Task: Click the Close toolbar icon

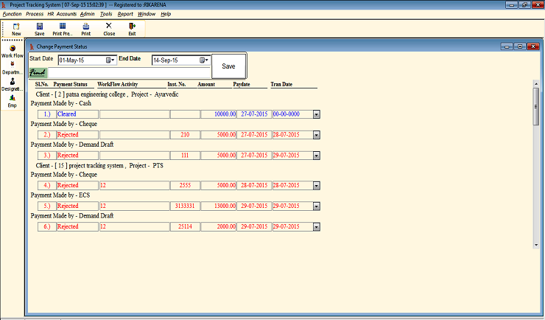Action: tap(109, 29)
